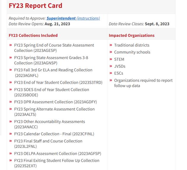The image size is (187, 170).
Task: Select FY23 Final Staff and Course Collection
Action: pos(48,144)
